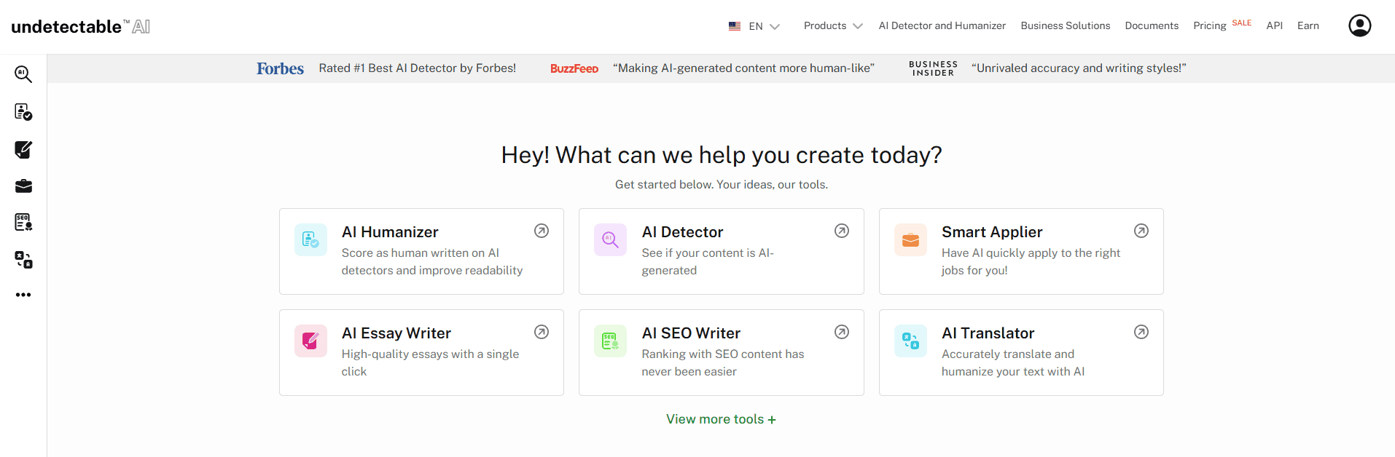Image resolution: width=1395 pixels, height=457 pixels.
Task: Open AI Detector and Humanizer nav item
Action: pyautogui.click(x=942, y=25)
